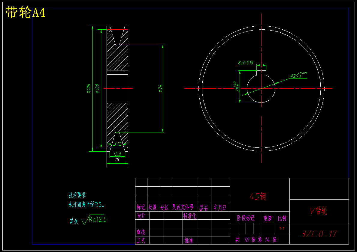Select the ø106 diameter dimension
Viewport: 357px width, 252px height.
(89, 89)
